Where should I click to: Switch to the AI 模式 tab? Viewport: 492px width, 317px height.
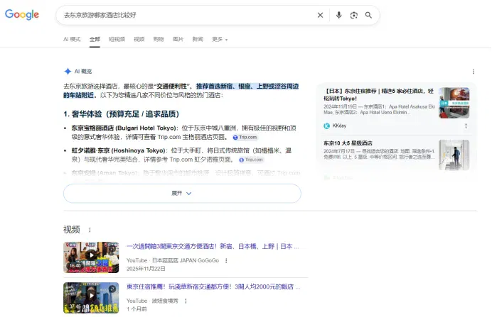(x=72, y=39)
